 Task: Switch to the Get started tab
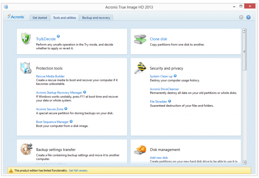[39, 18]
